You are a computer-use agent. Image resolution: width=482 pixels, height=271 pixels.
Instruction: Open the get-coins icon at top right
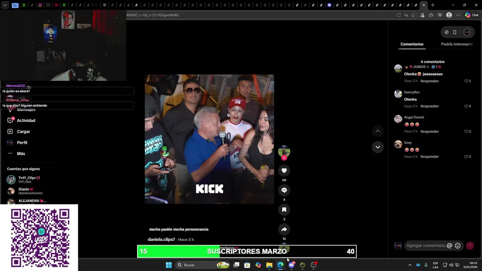point(447,32)
